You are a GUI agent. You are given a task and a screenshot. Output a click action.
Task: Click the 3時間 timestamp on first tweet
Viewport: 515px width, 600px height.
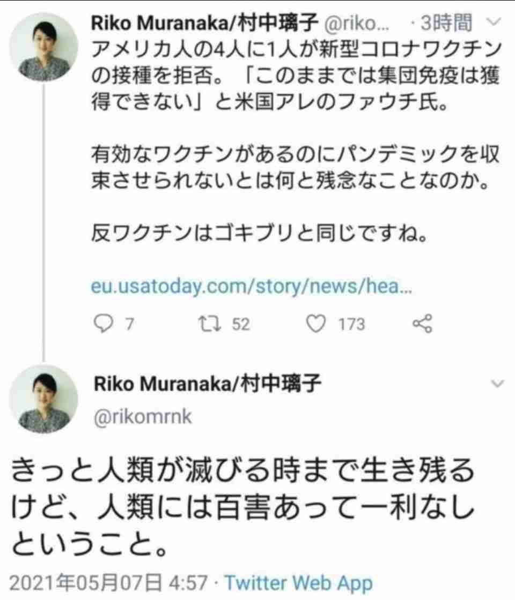pyautogui.click(x=446, y=23)
